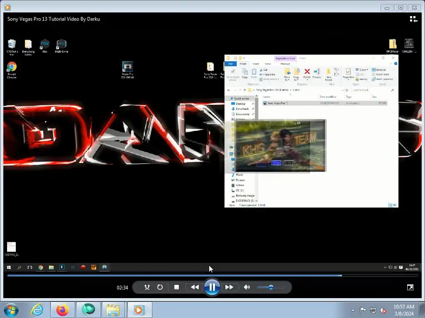Click Documents in video Explorer sidebar
This screenshot has height=318, width=425.
point(242,114)
